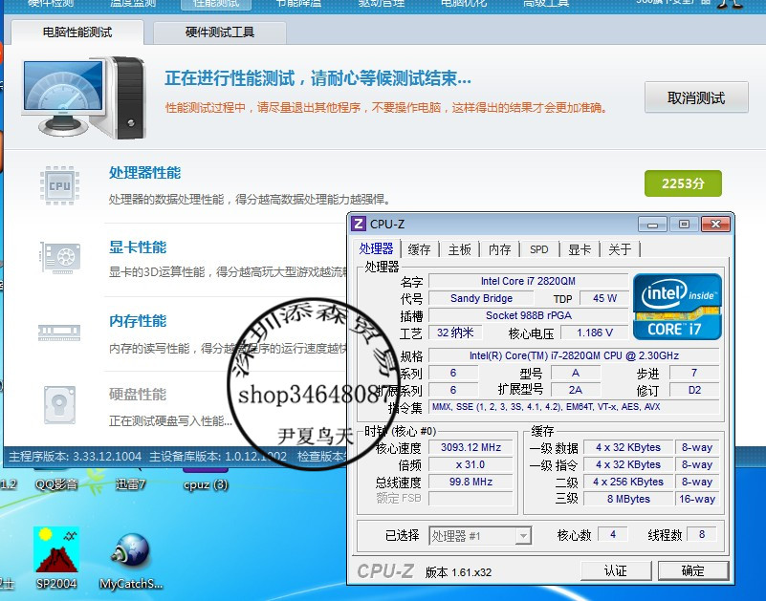Open the 内存 tab in CPU-Z
This screenshot has width=766, height=601.
(499, 249)
